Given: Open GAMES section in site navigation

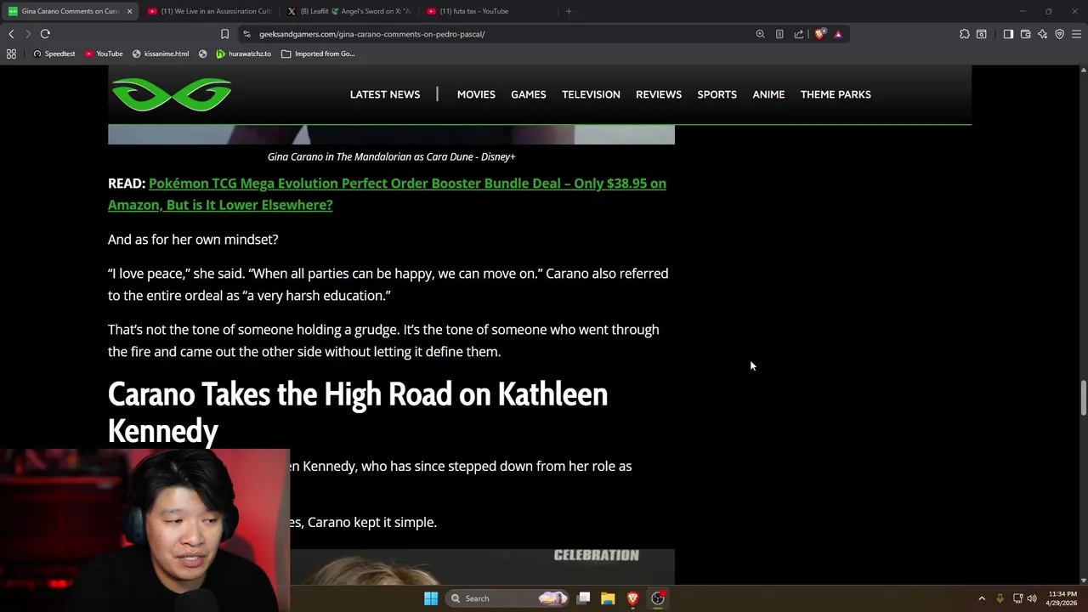Looking at the screenshot, I should tap(529, 94).
